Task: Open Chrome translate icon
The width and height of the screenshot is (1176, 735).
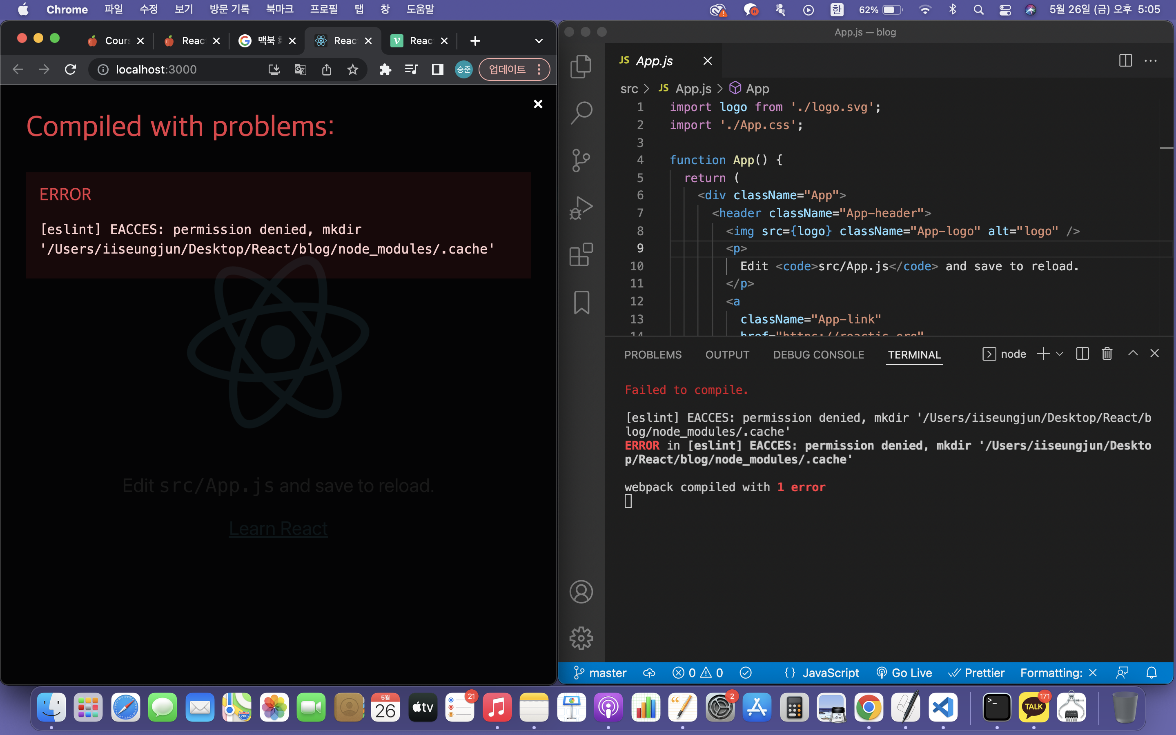Action: pyautogui.click(x=300, y=69)
